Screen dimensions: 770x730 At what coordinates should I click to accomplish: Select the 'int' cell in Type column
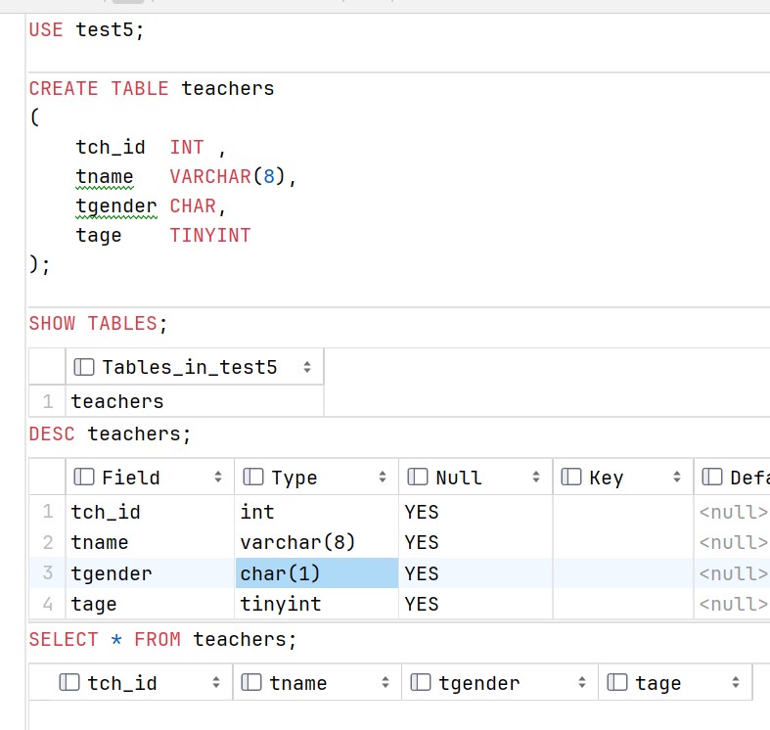point(317,512)
